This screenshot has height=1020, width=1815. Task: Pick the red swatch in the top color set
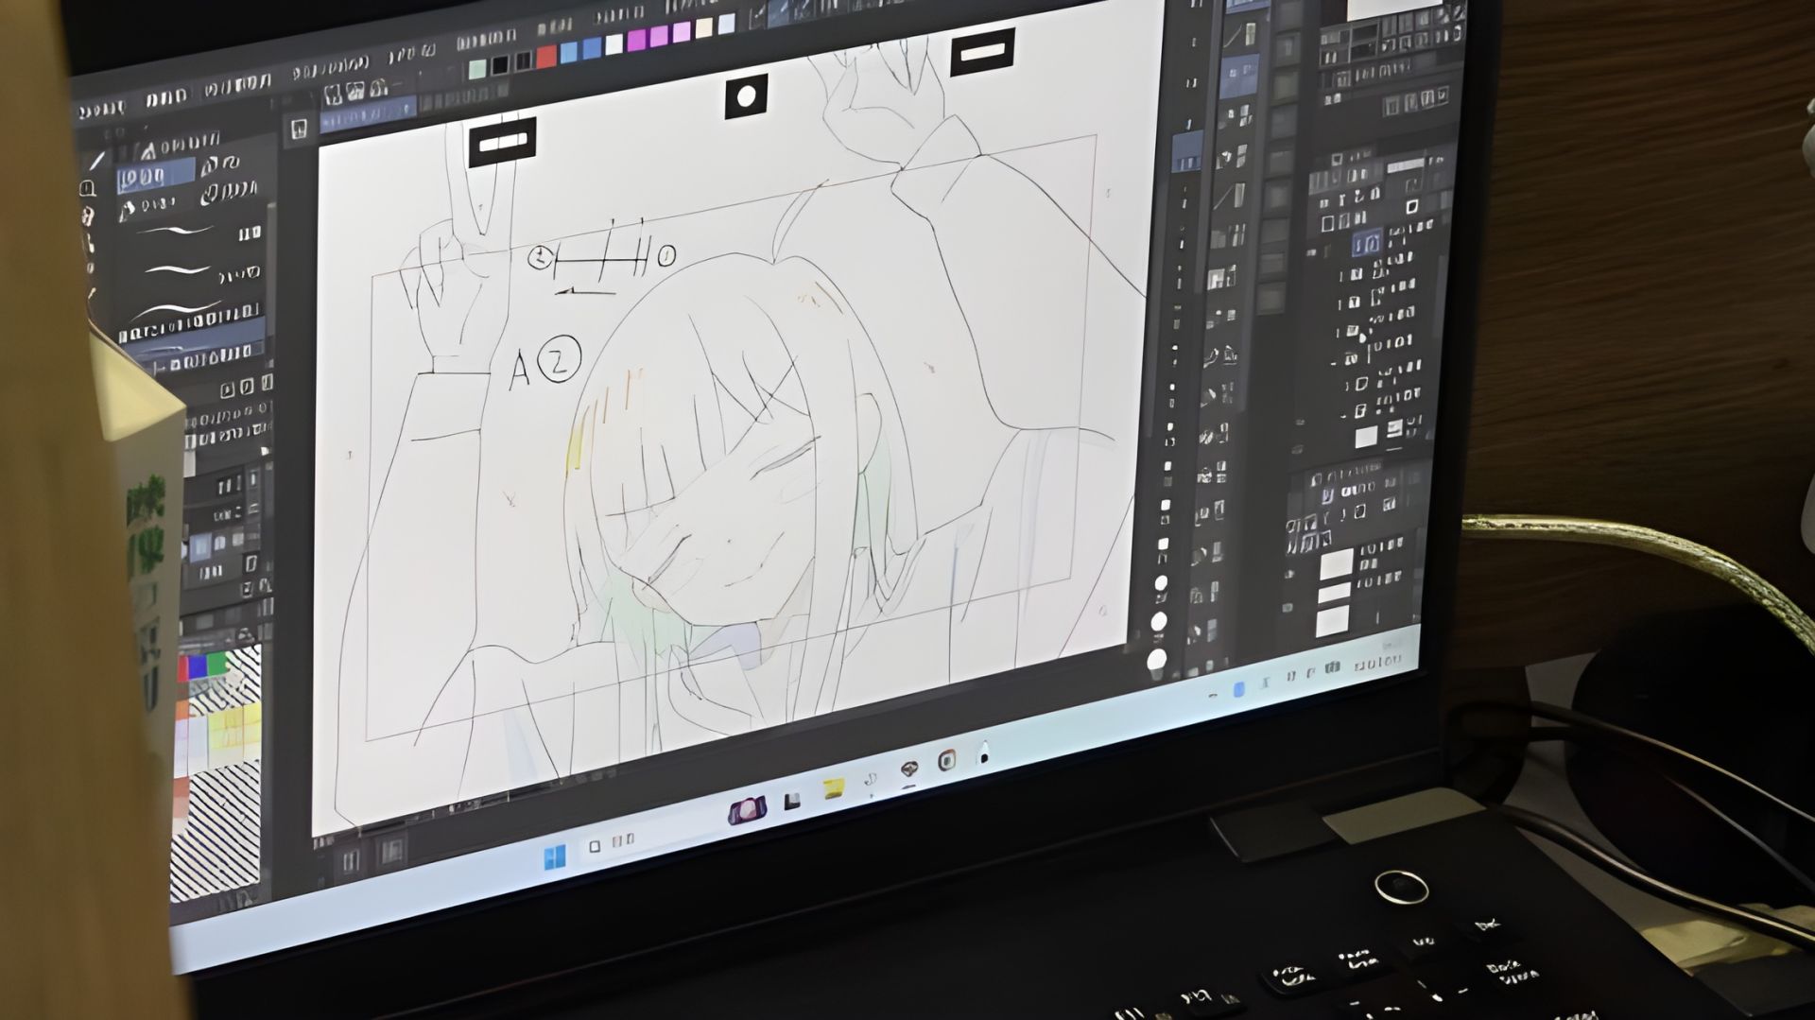546,58
